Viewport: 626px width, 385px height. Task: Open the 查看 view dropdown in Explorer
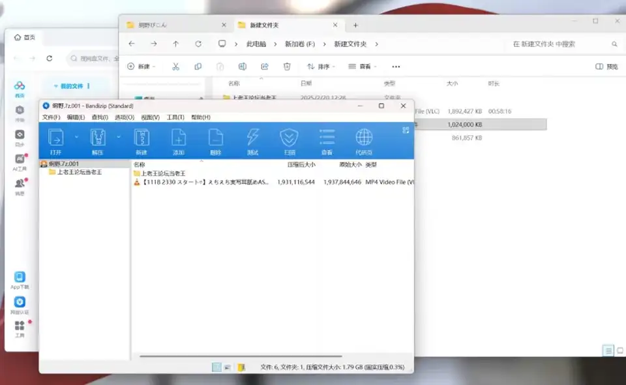tap(362, 67)
